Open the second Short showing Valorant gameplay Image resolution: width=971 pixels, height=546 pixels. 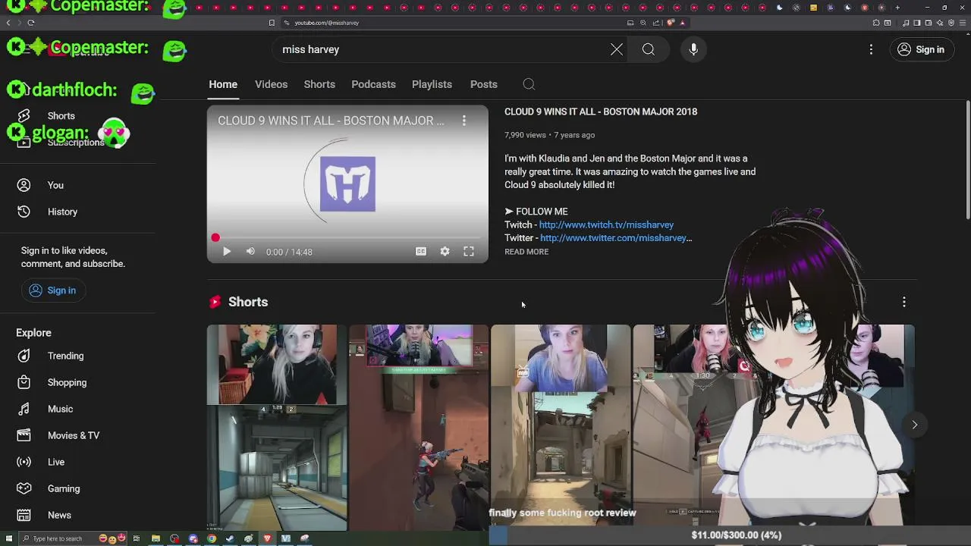[419, 427]
